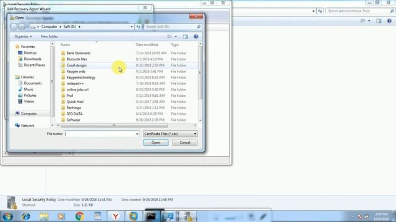Click the taskbar clock
The height and width of the screenshot is (222, 396).
[x=381, y=216]
